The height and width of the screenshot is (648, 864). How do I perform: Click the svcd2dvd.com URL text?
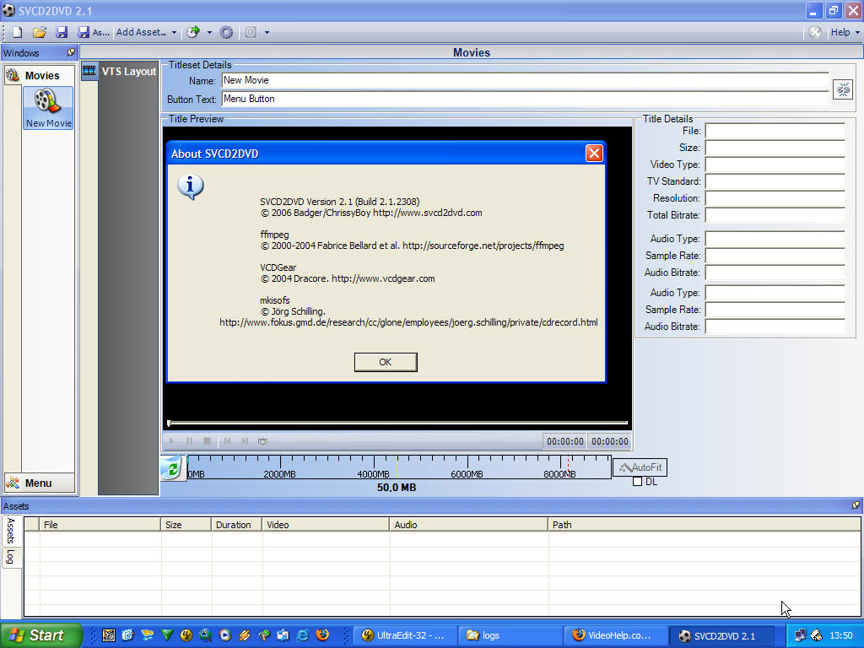[x=428, y=213]
